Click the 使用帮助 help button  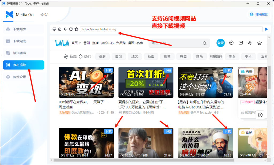pos(259,14)
